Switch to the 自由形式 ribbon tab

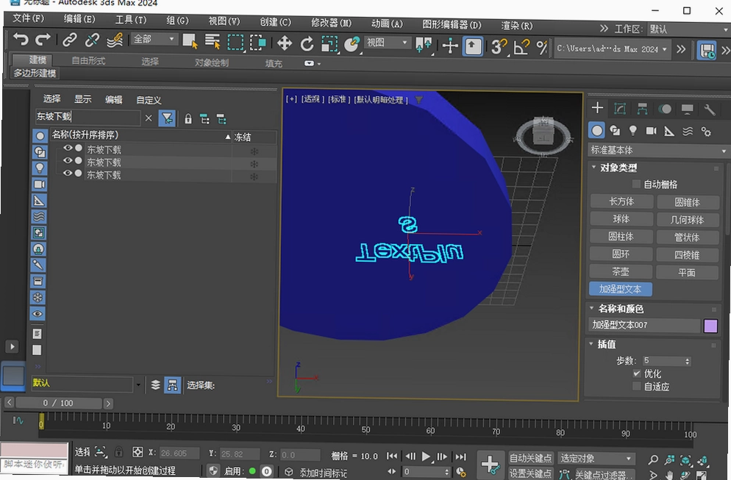(x=88, y=60)
